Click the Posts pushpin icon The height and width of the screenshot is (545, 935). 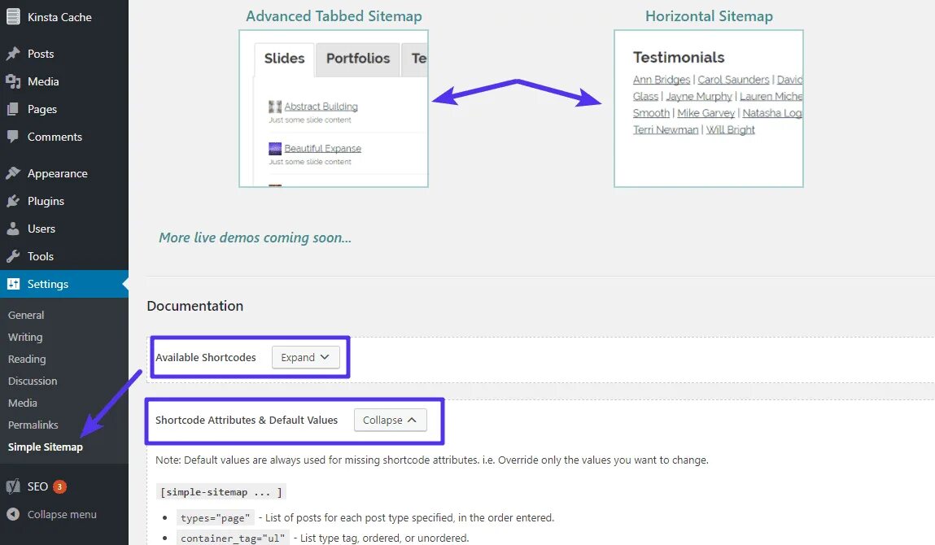(x=13, y=54)
